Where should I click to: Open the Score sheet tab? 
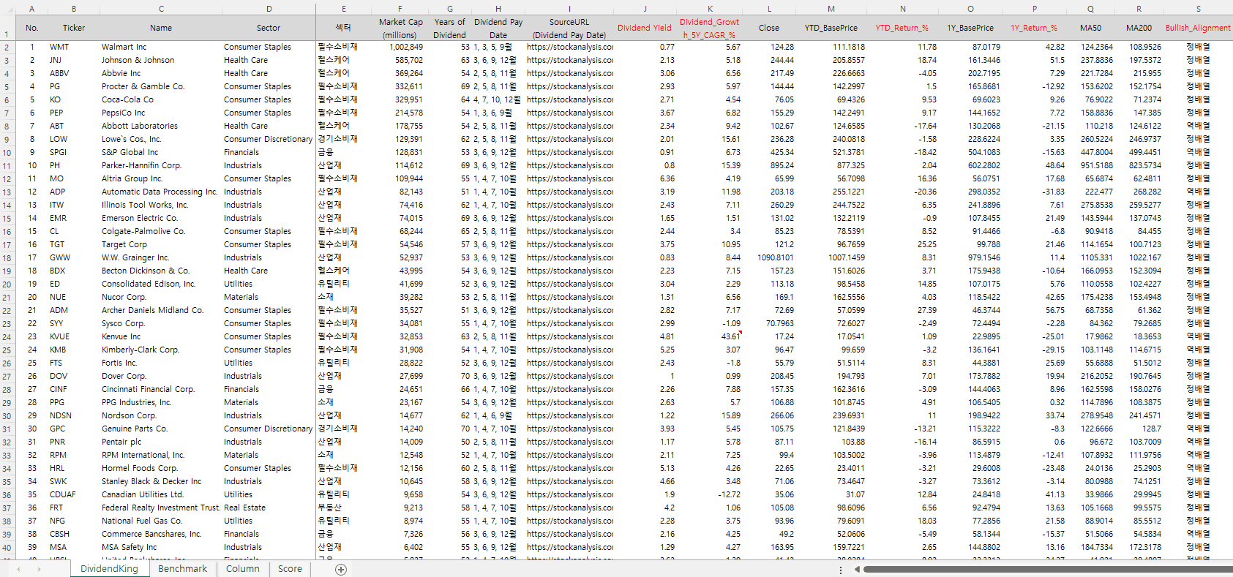coord(290,569)
